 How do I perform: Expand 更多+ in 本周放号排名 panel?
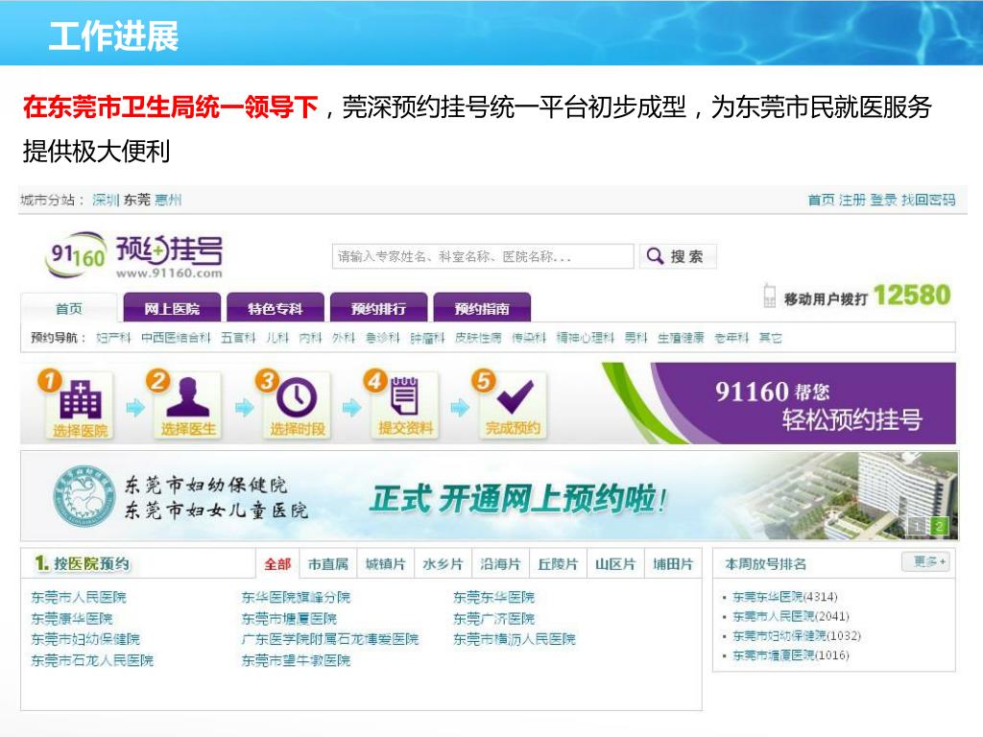coord(927,561)
